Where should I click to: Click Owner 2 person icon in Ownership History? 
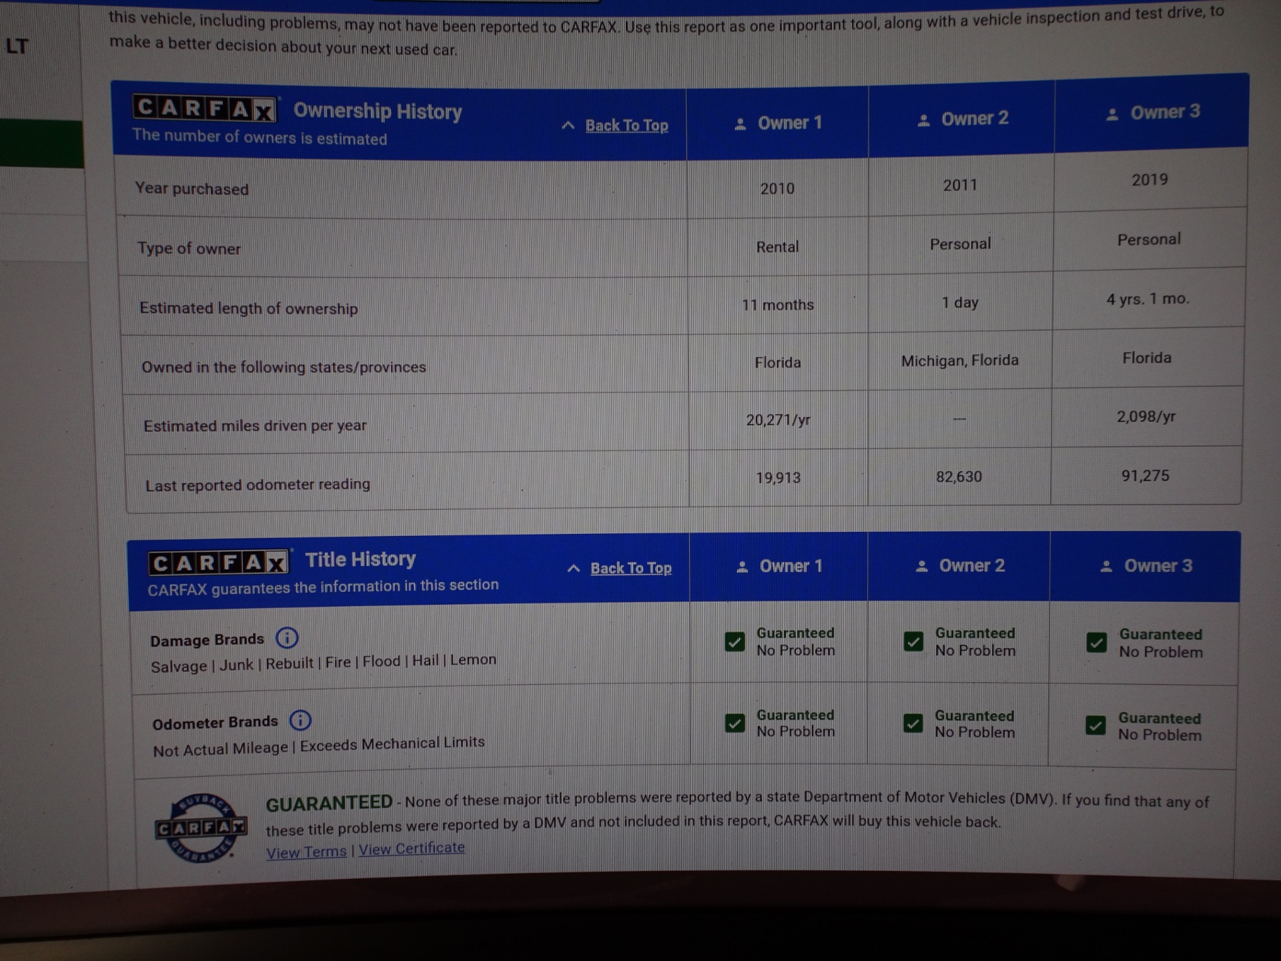pyautogui.click(x=923, y=120)
